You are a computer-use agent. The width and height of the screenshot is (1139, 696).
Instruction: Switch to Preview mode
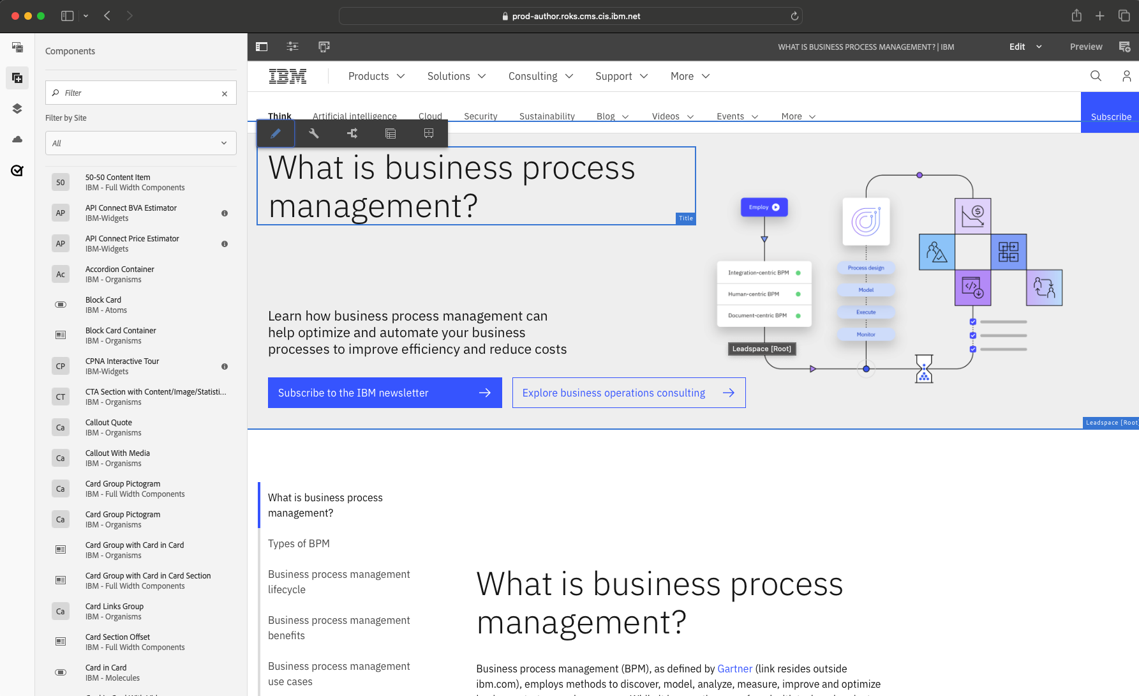[1086, 47]
